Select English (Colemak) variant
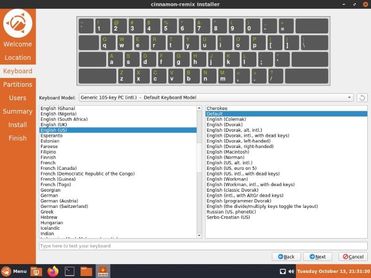 click(286, 119)
